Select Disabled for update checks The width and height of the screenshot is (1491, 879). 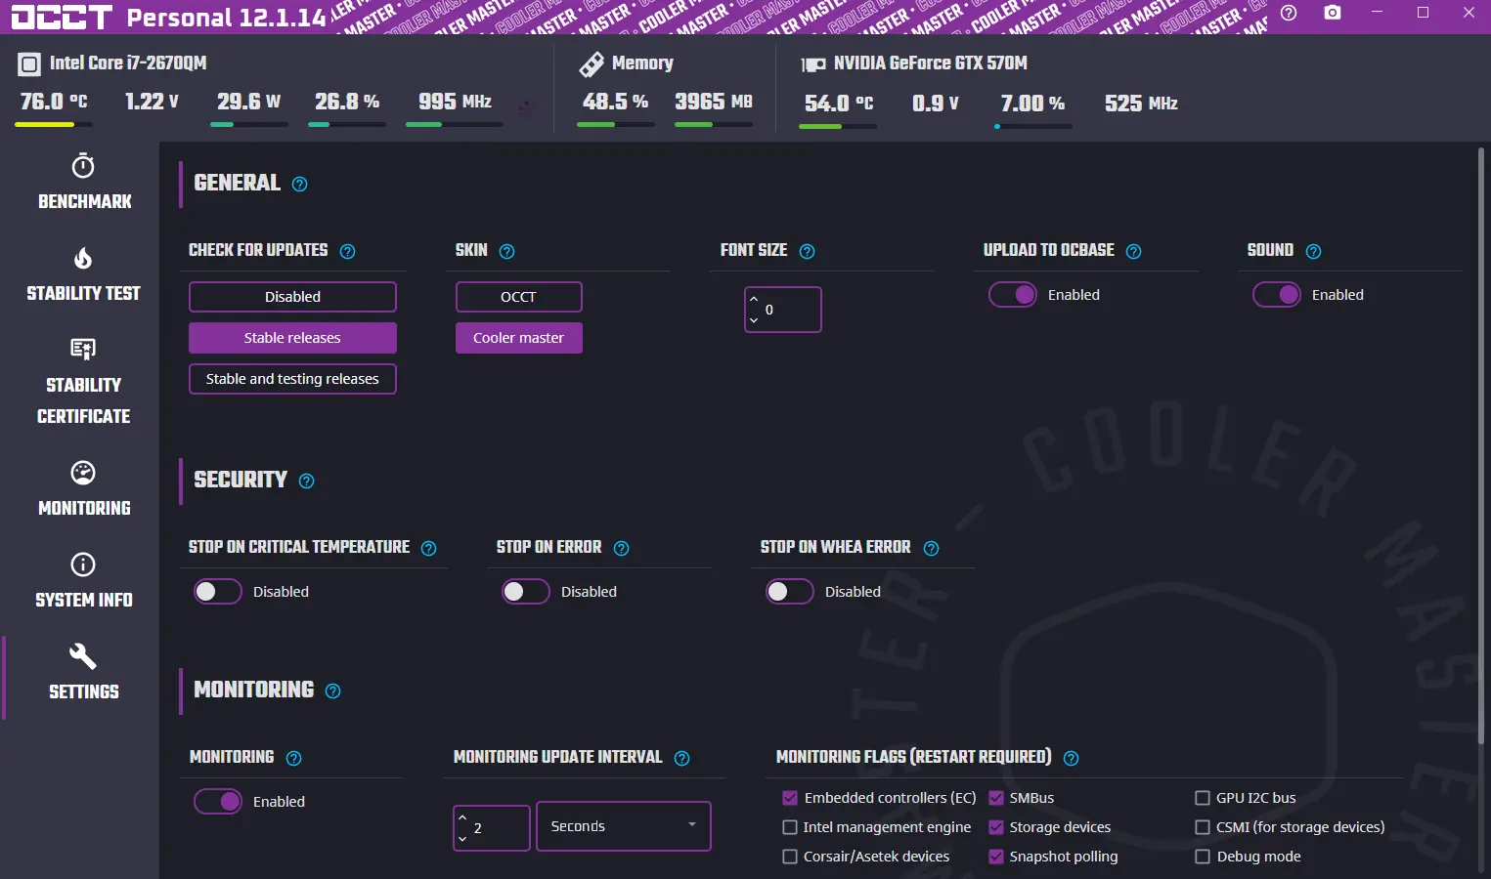pos(292,297)
